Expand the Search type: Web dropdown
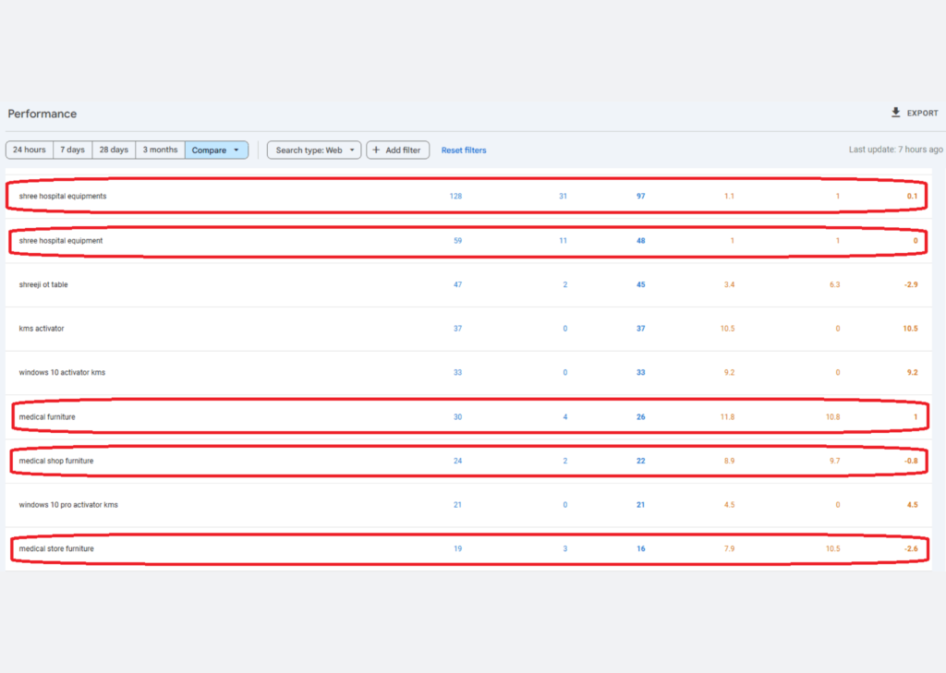Viewport: 946px width, 673px height. [x=314, y=150]
